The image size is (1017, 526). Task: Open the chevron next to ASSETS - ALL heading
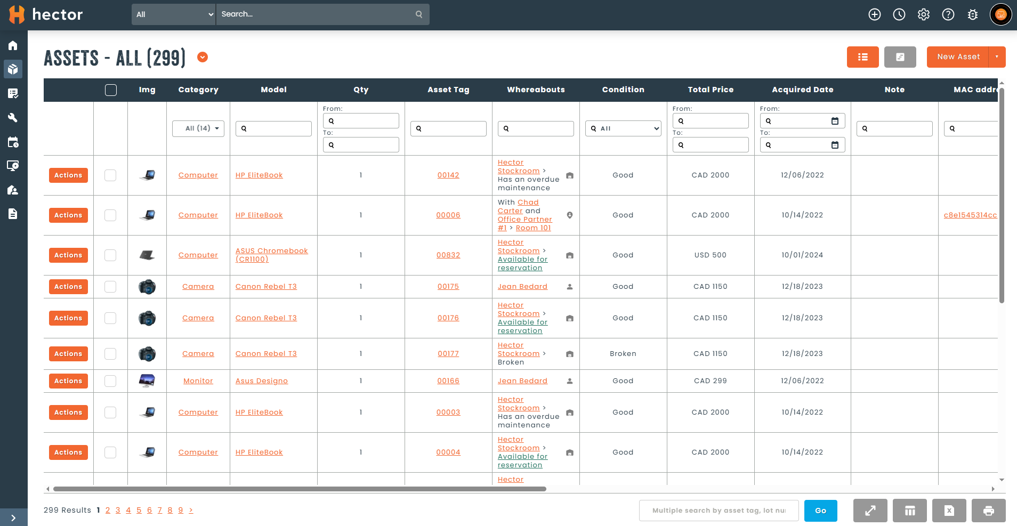pos(202,57)
